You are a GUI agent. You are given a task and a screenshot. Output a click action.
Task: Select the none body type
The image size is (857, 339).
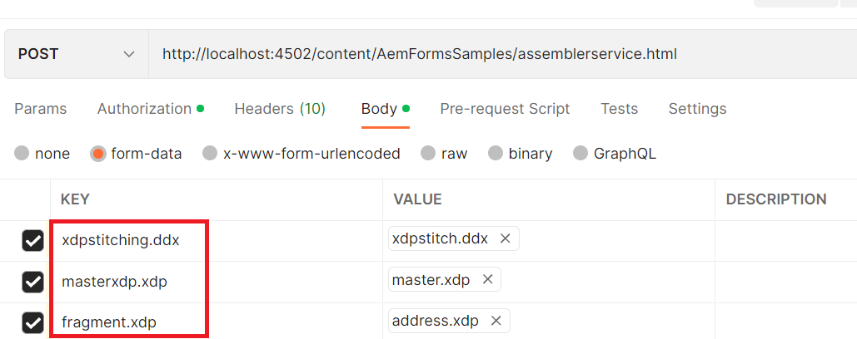coord(22,154)
